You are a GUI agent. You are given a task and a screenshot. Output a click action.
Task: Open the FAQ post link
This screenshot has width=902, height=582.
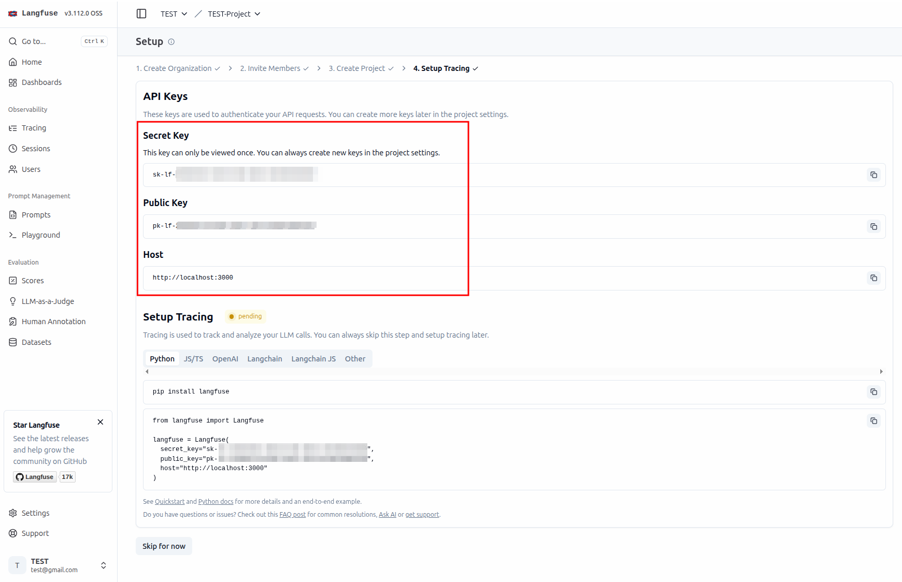(x=292, y=515)
